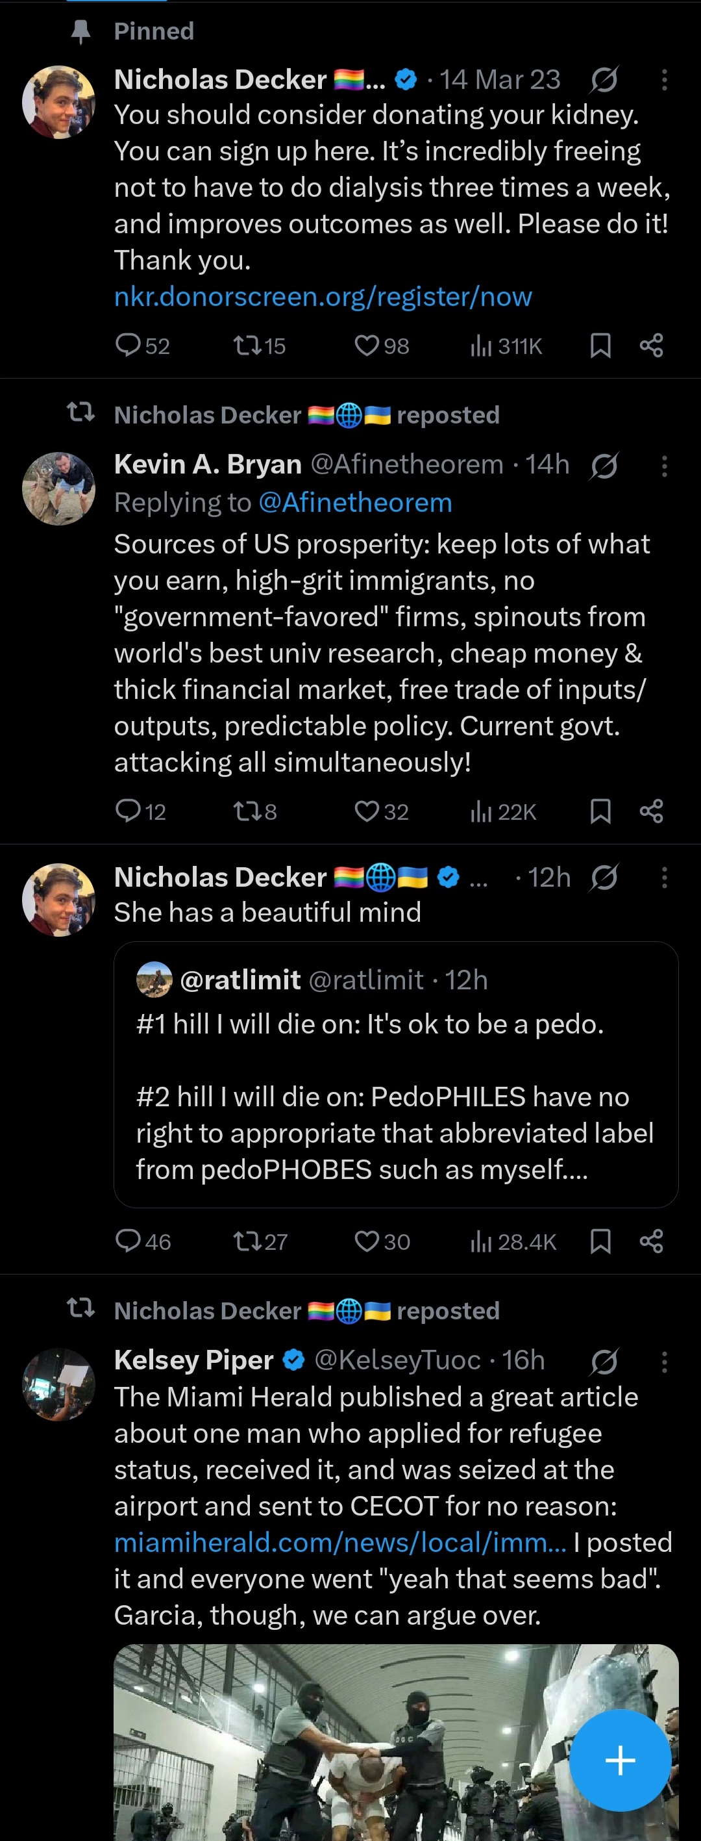Open more options on Kevin A. Bryan's tweet
This screenshot has width=701, height=1841.
tap(664, 466)
